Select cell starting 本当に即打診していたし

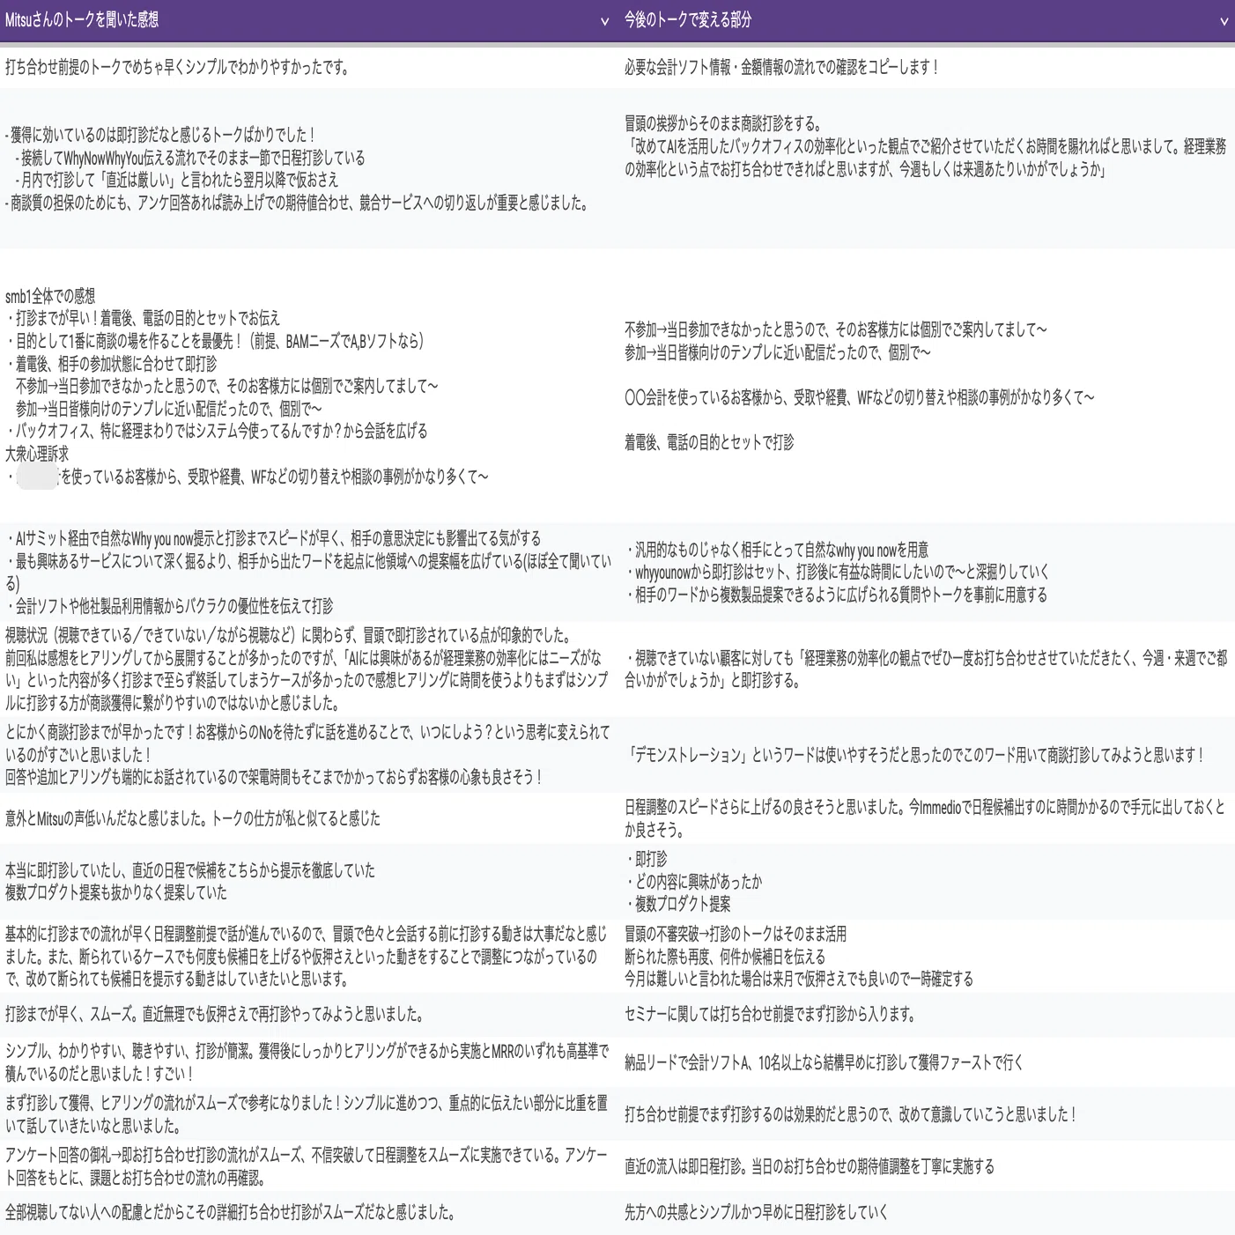point(308,881)
